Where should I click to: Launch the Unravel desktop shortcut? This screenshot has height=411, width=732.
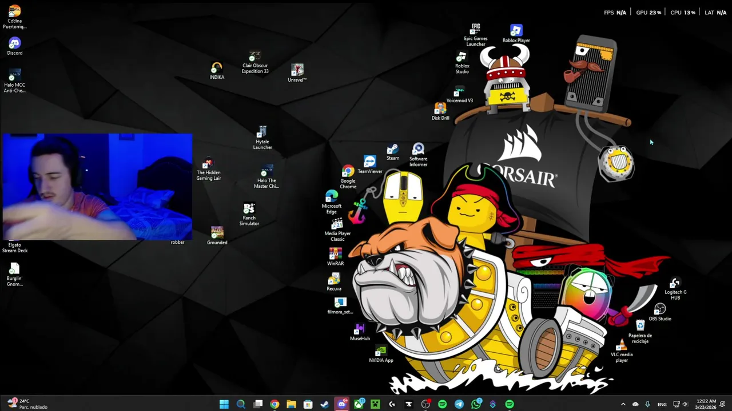(297, 73)
